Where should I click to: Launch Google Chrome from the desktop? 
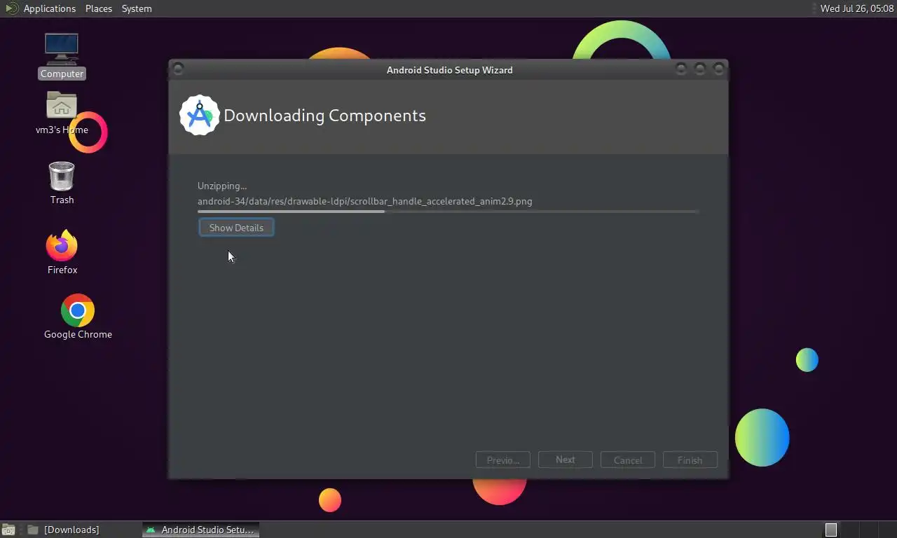pos(78,317)
